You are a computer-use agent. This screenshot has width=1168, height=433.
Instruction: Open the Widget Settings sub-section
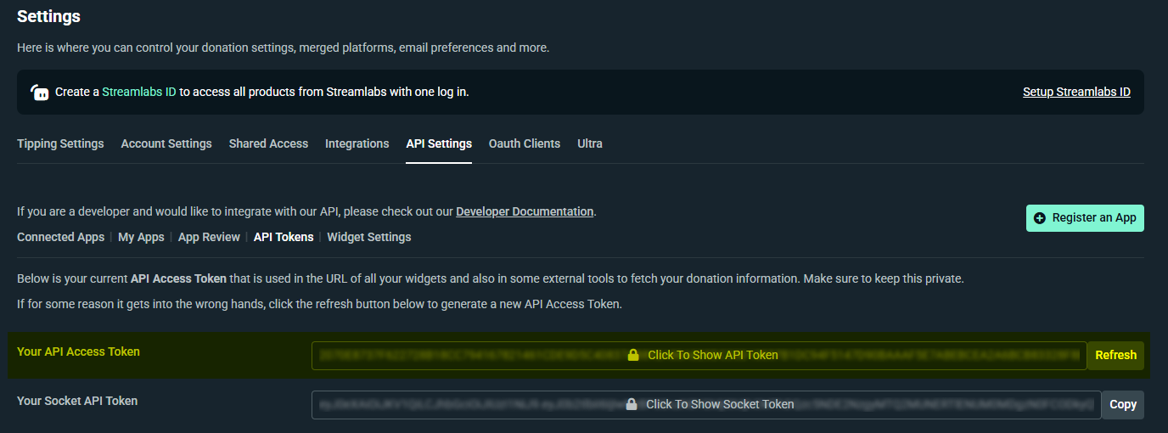pyautogui.click(x=369, y=238)
